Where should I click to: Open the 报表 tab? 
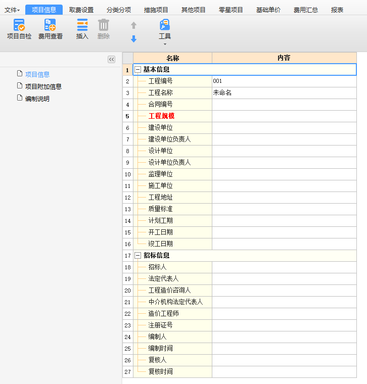(x=337, y=10)
